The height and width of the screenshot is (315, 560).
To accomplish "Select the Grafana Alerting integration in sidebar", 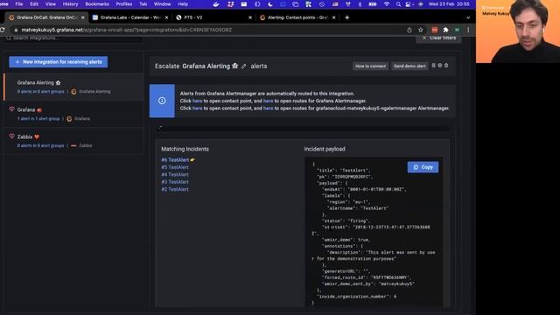I will click(73, 87).
